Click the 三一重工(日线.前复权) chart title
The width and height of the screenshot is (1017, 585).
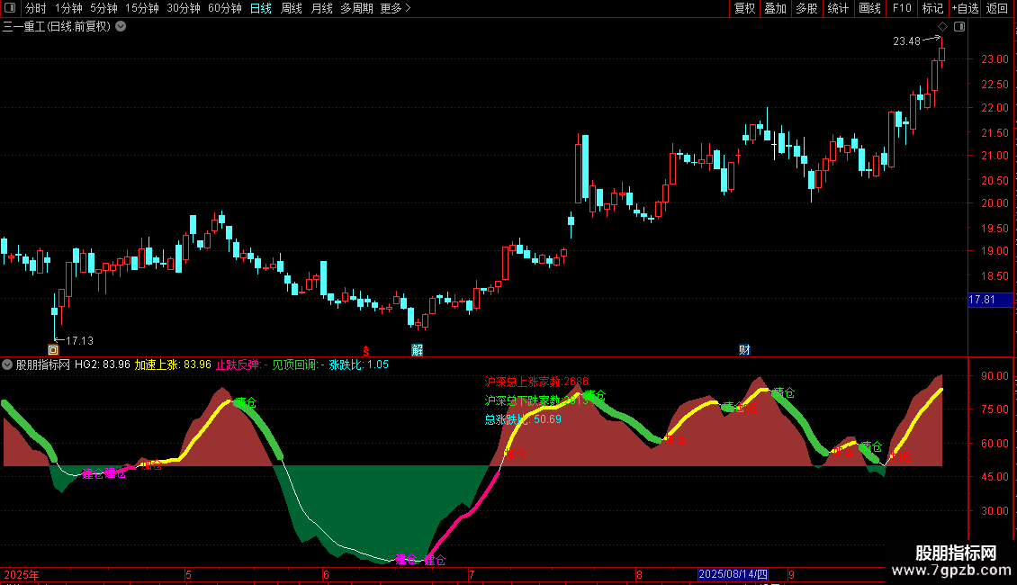tap(57, 27)
